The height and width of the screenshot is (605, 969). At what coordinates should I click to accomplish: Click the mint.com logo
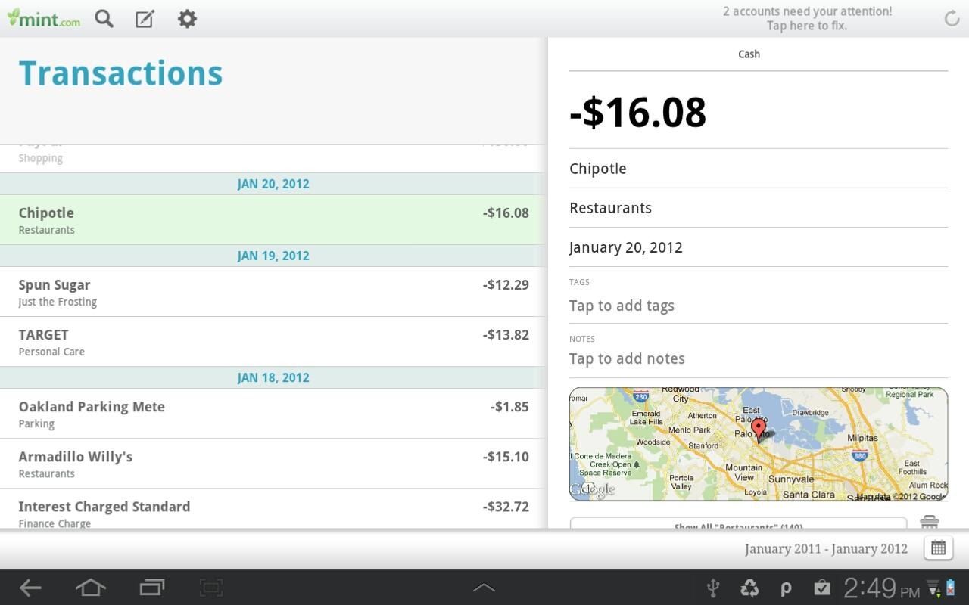click(x=43, y=19)
